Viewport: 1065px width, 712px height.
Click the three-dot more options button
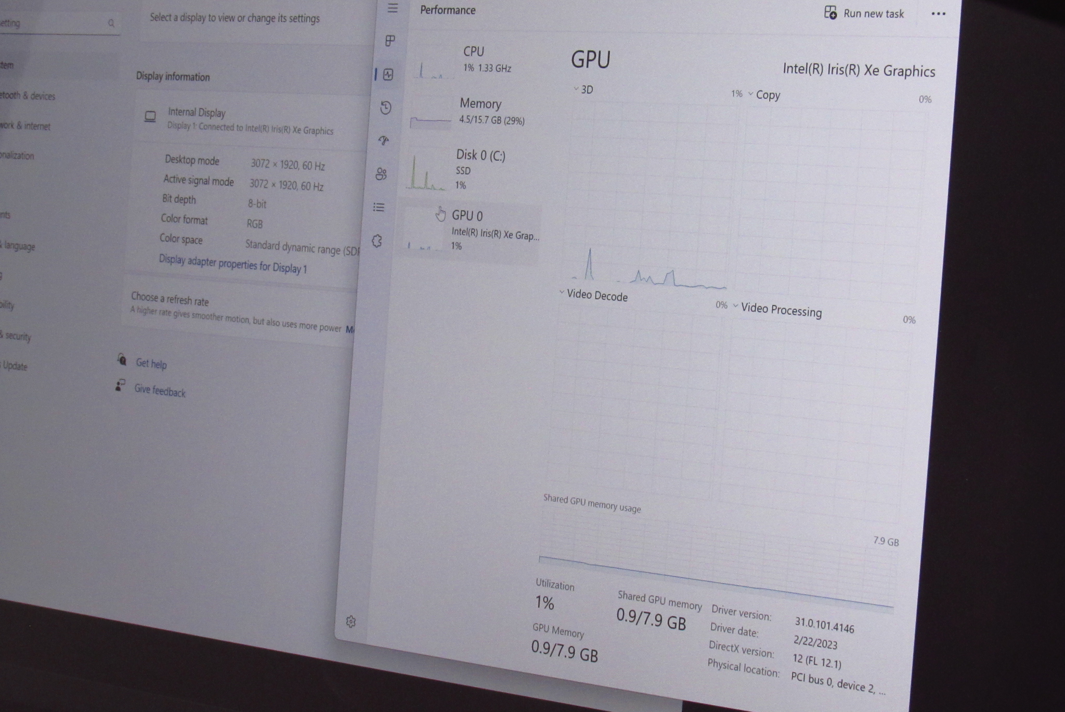coord(938,14)
